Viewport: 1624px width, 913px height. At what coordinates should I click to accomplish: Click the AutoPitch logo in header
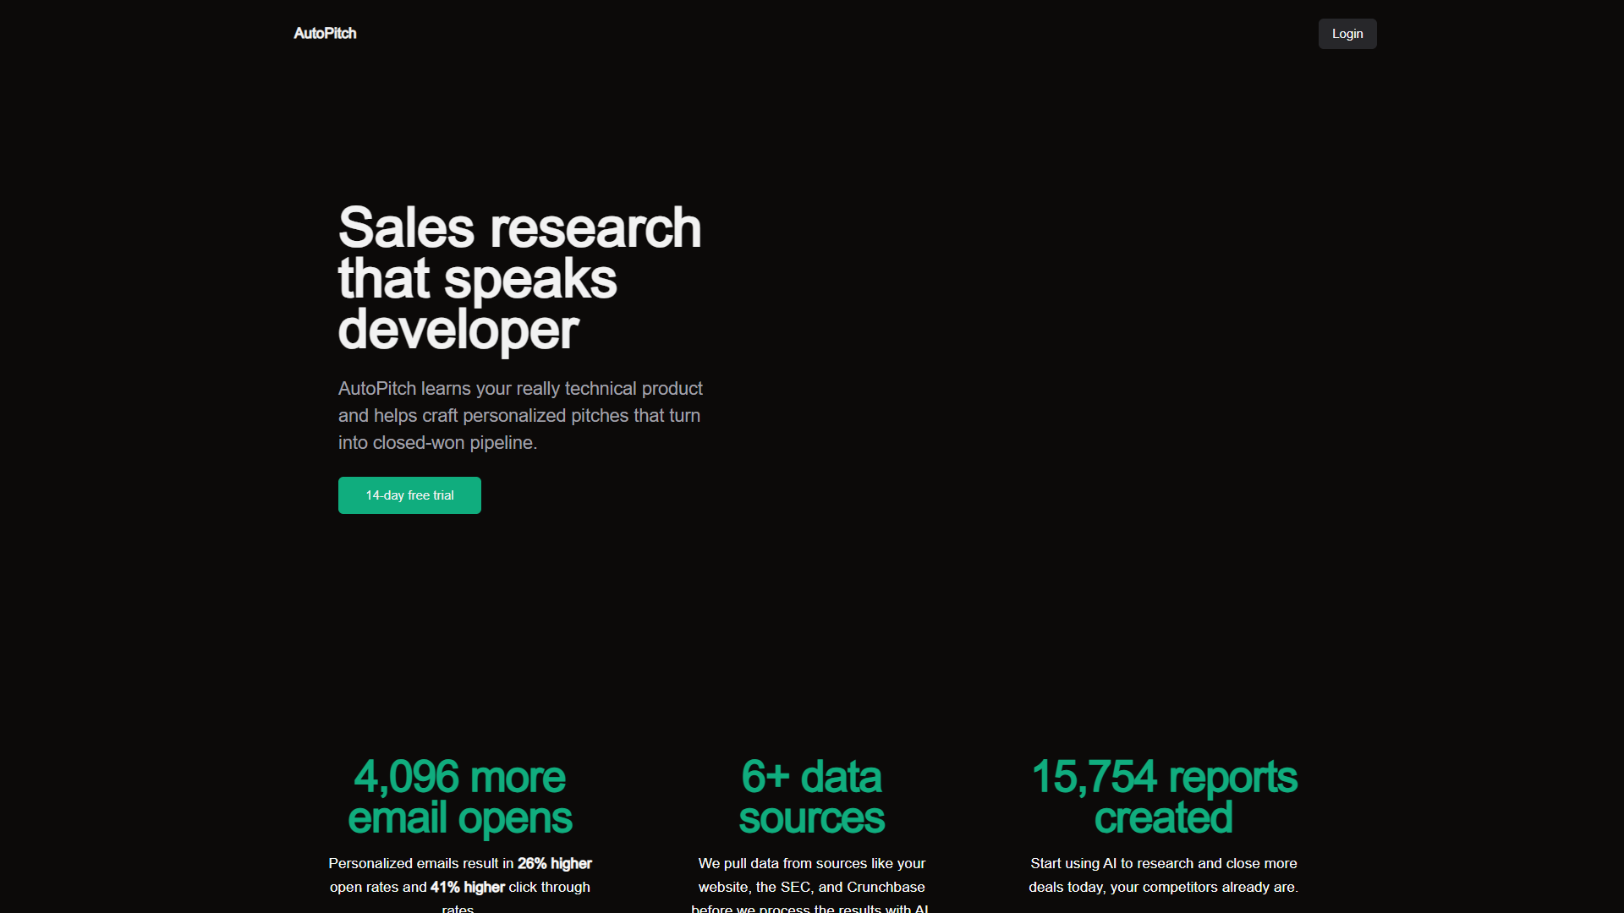(325, 33)
